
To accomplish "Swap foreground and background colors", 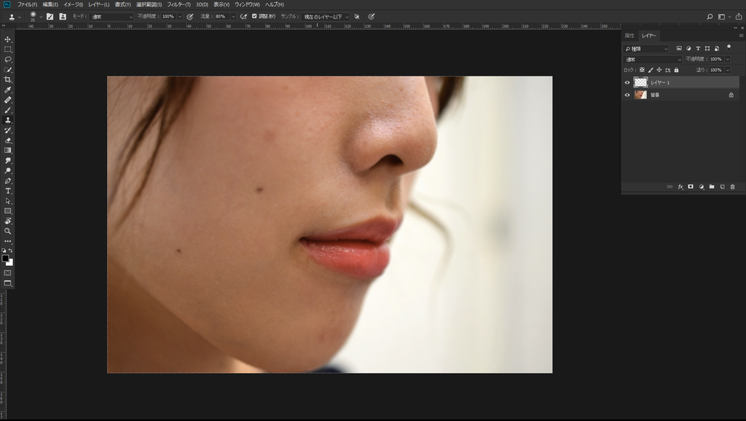I will 11,251.
